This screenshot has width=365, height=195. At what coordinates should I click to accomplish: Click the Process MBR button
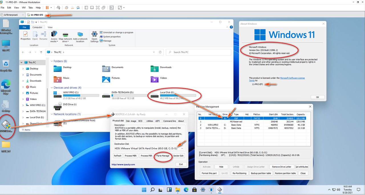[x=131, y=156]
